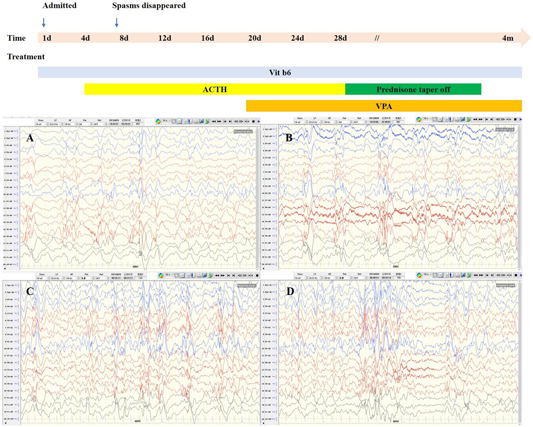Click rewind double-arrow in panel B toolbar
The image size is (533, 427).
tap(475, 119)
